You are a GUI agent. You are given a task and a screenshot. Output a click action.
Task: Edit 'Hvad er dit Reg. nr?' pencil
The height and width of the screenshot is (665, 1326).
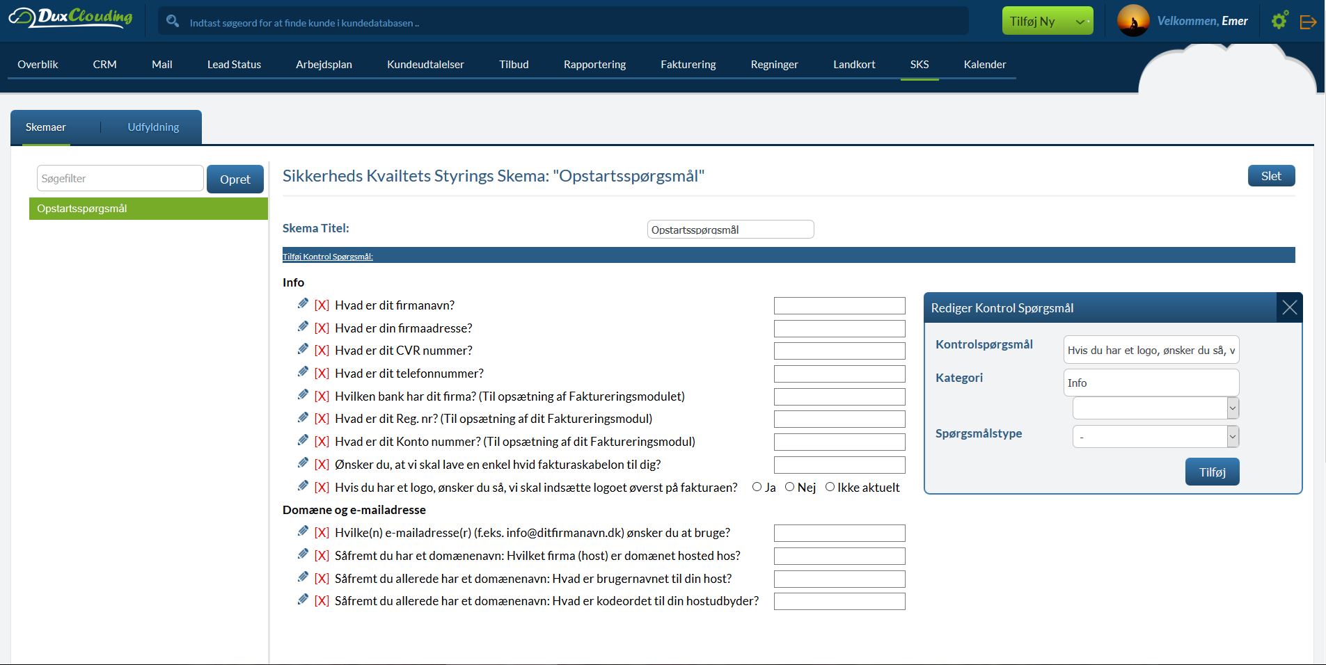303,417
